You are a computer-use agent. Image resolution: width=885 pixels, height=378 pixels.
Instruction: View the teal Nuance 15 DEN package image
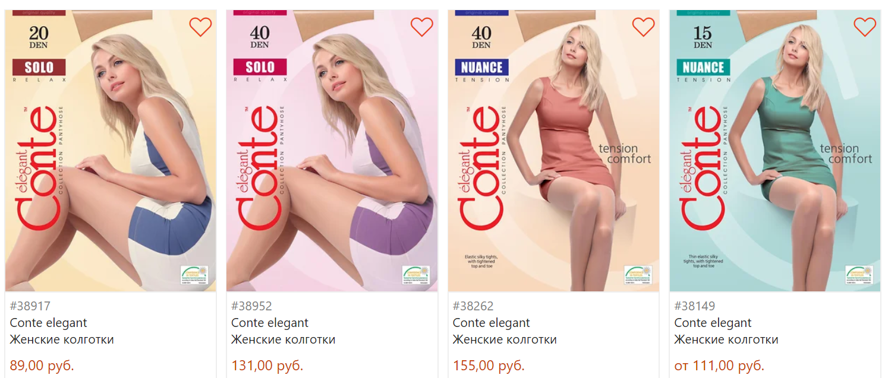coord(775,151)
